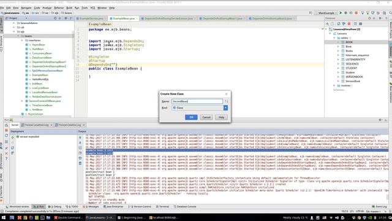Select the LISTENERENTITY table
The height and width of the screenshot is (221, 392).
tap(355, 60)
